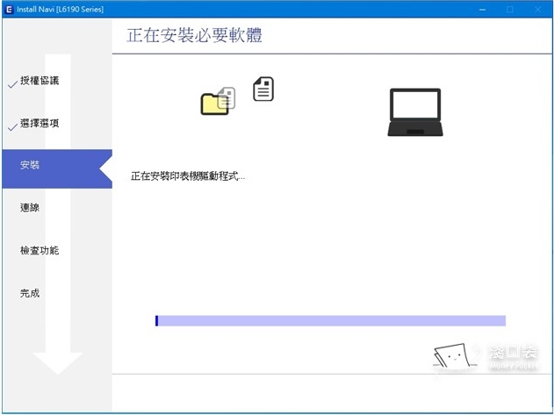The image size is (555, 415).
Task: Click the checkmark beside 選擇選項
Action: [11, 126]
